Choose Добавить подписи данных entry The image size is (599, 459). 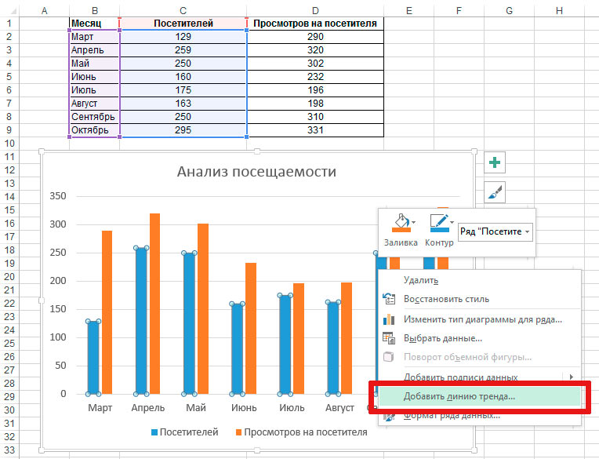(x=460, y=377)
